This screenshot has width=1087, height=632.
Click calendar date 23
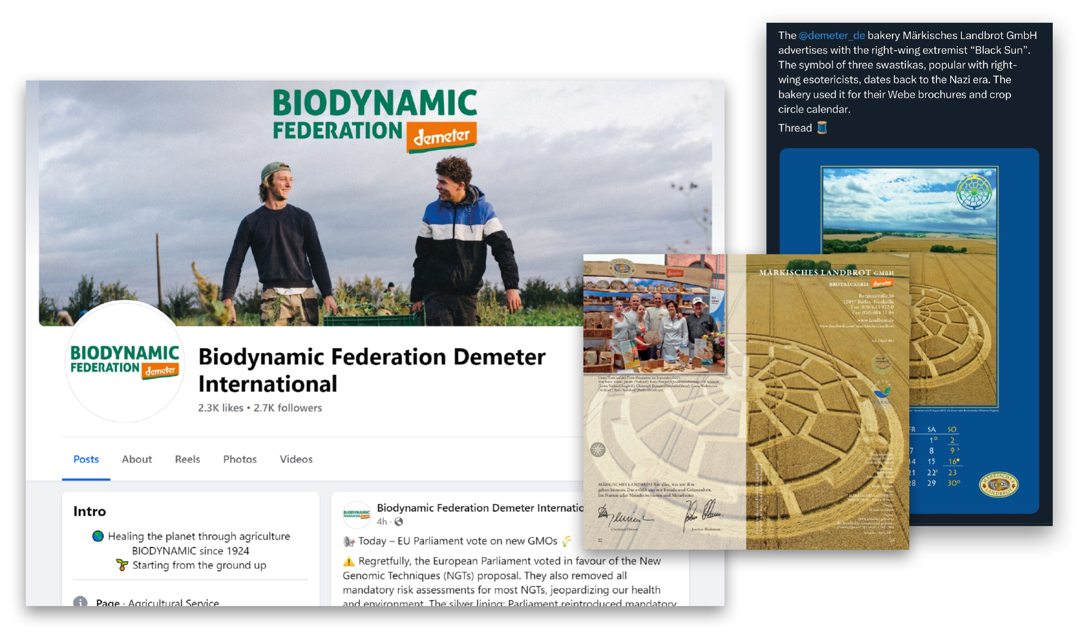coord(952,472)
